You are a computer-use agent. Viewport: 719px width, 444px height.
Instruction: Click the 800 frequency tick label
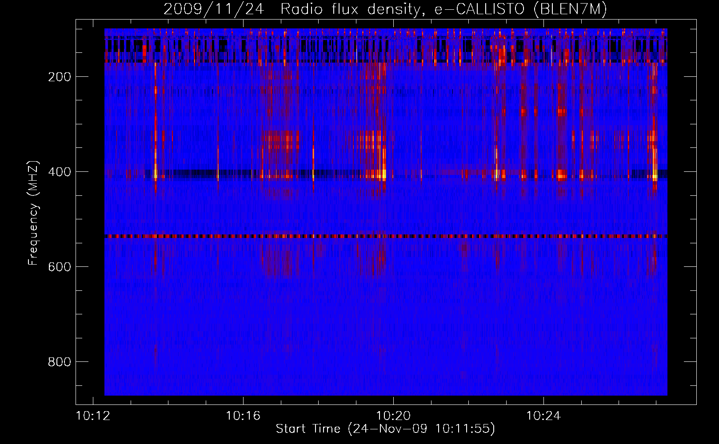[60, 362]
